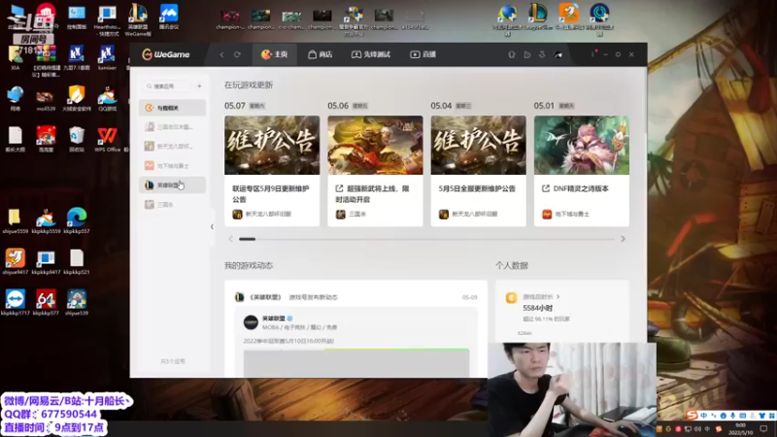Open the 英雄联盟 official account avatar
Screen dimensions: 777x437
tap(251, 322)
